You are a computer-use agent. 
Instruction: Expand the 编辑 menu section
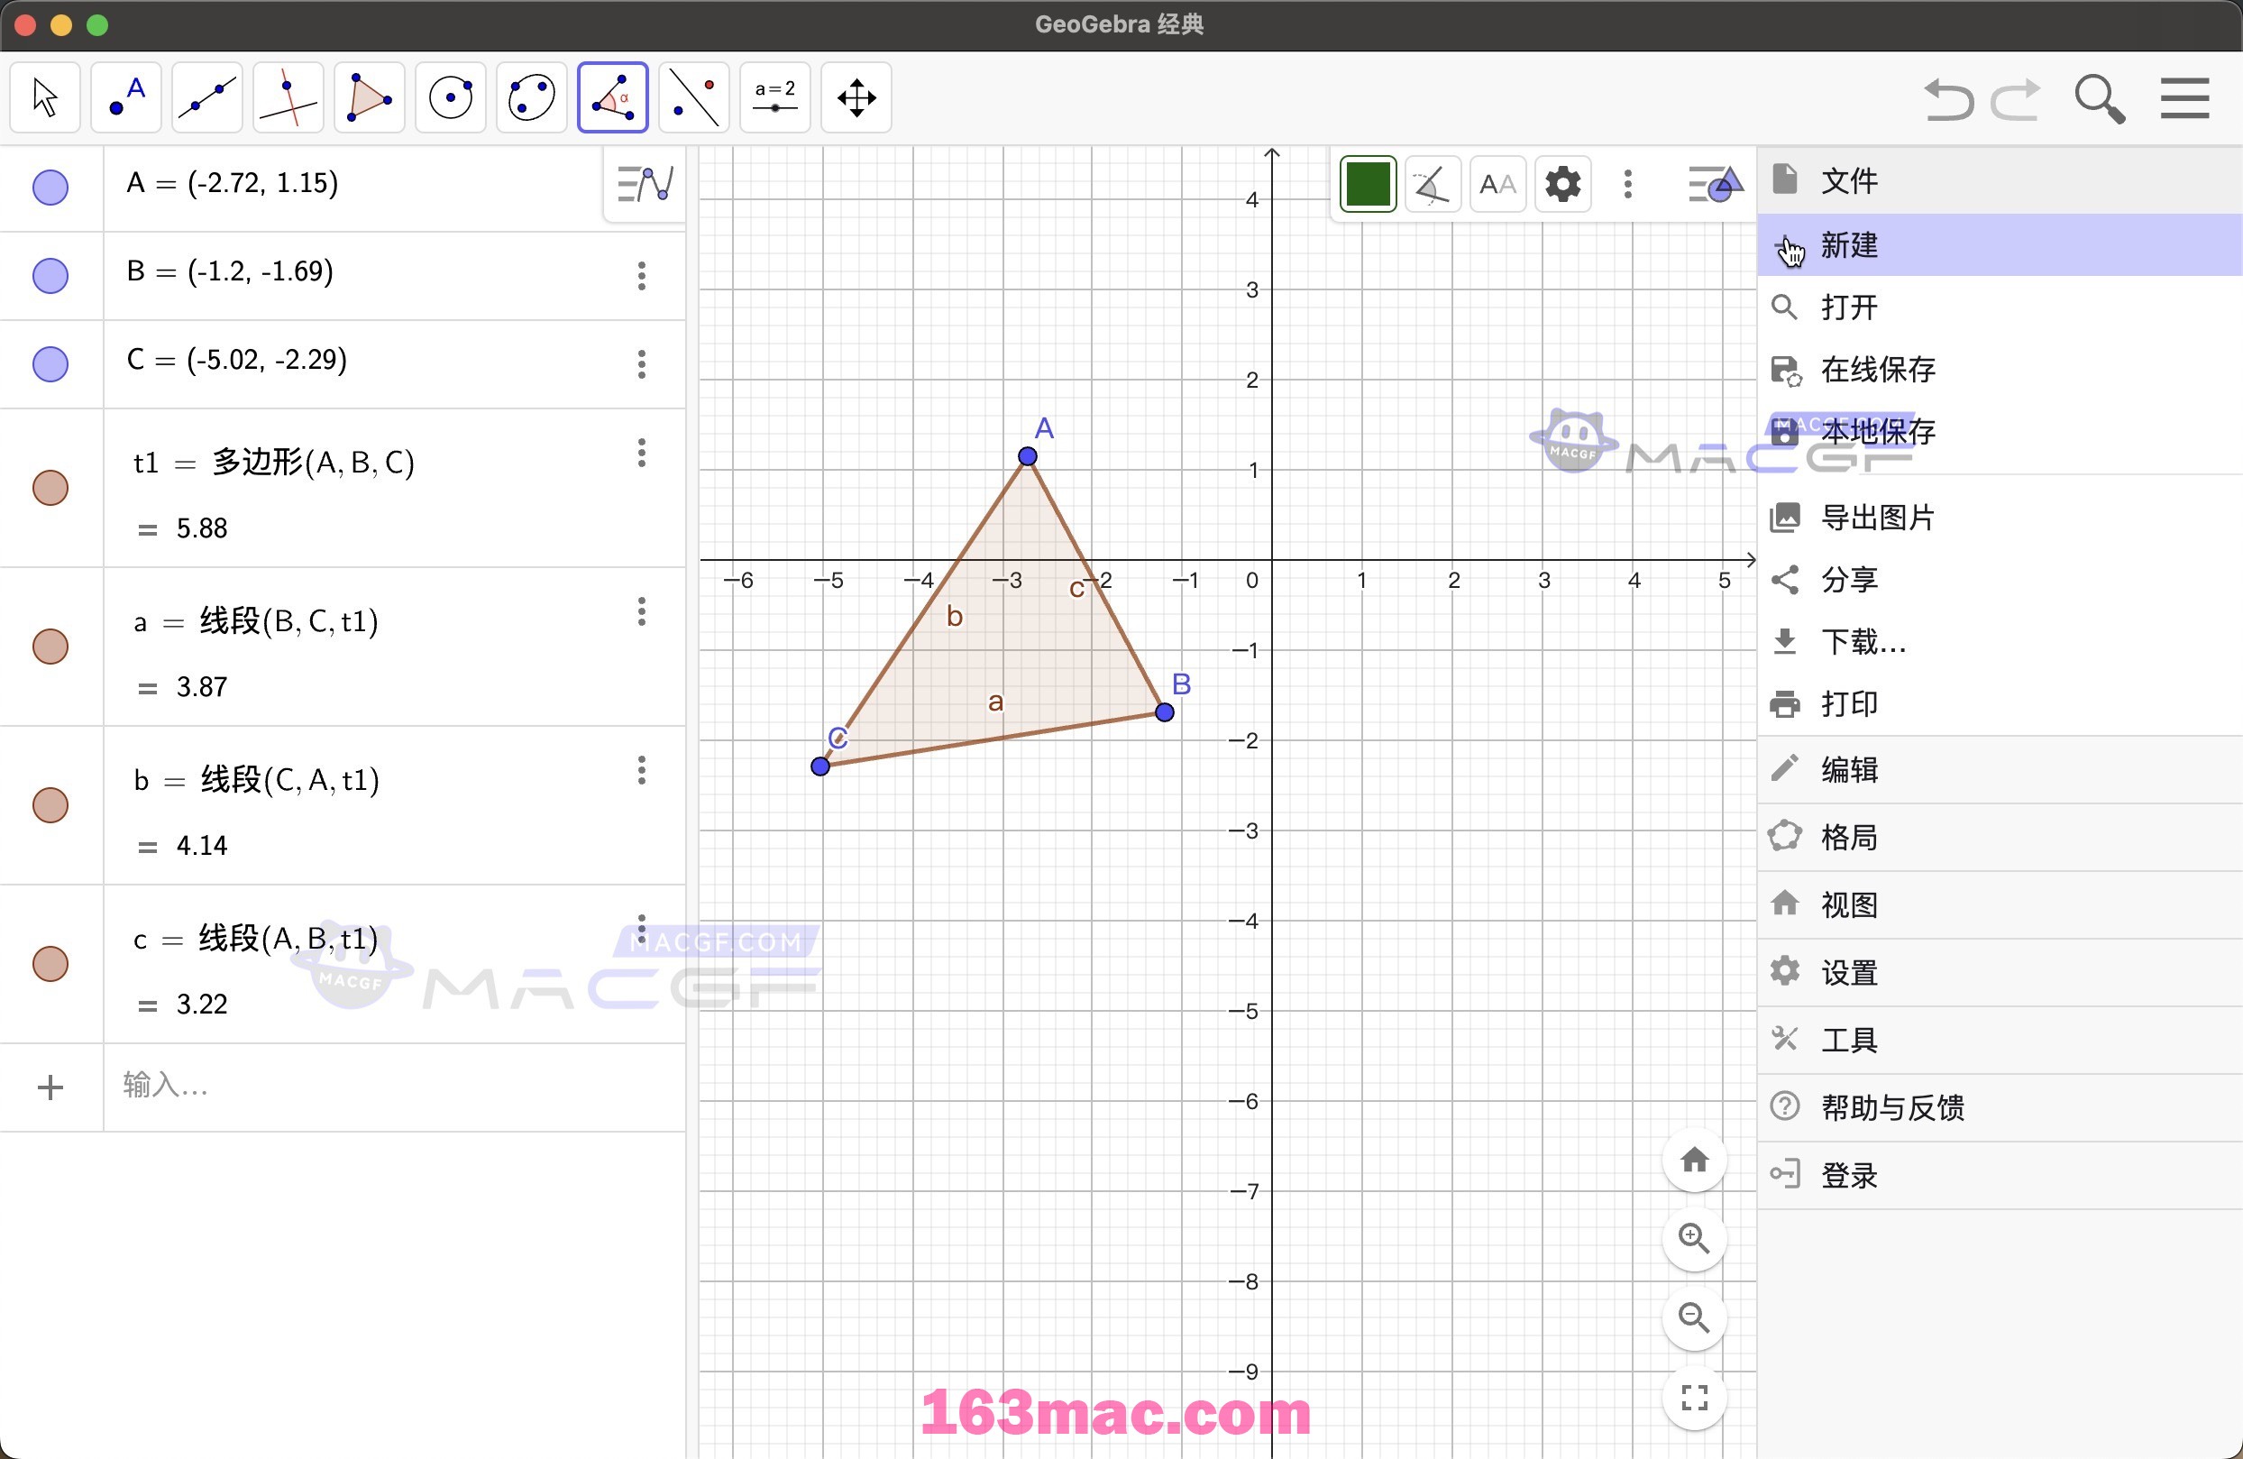2000,769
